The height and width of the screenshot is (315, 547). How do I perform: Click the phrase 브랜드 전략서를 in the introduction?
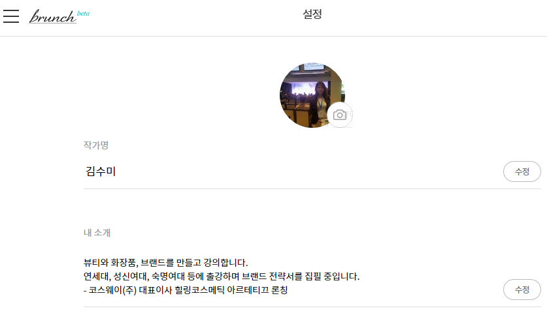272,277
